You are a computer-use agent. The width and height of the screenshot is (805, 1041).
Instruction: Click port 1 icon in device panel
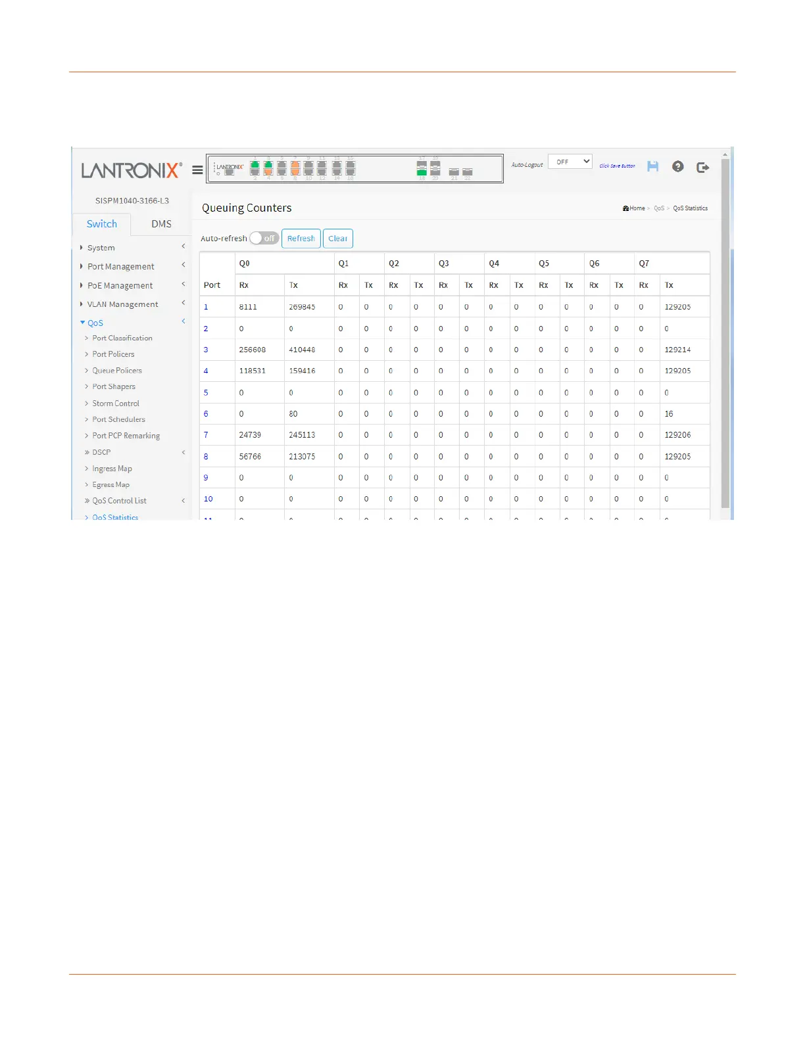point(255,165)
